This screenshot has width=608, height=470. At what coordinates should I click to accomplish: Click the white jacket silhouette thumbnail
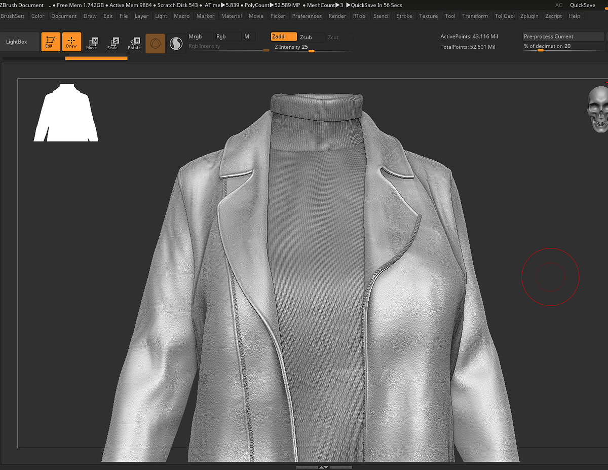point(66,113)
